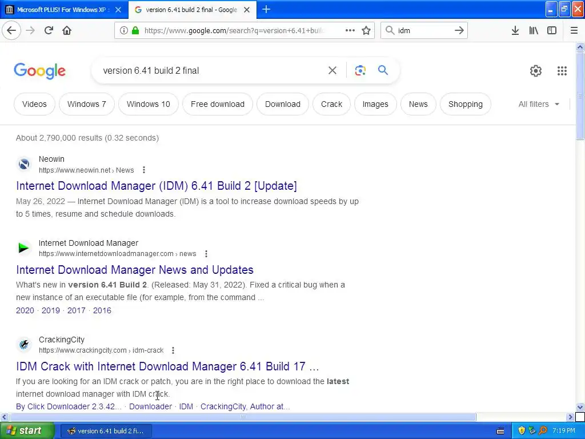Expand the All filters dropdown
Viewport: 585px width, 439px height.
pyautogui.click(x=539, y=104)
